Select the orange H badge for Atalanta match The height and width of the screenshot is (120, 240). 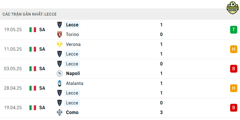click(x=234, y=88)
